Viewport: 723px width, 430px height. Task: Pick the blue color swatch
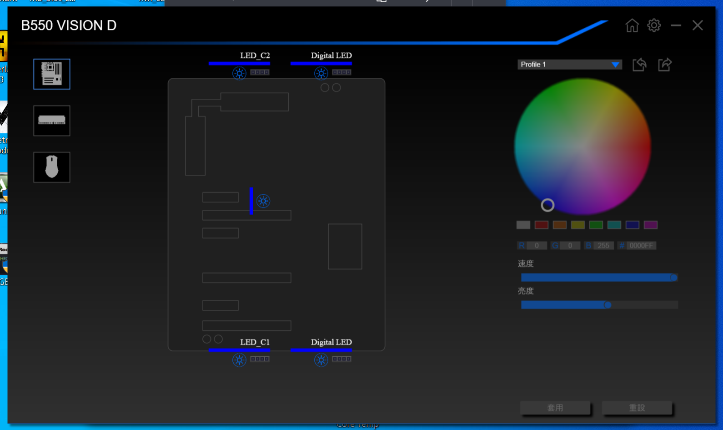tap(633, 225)
